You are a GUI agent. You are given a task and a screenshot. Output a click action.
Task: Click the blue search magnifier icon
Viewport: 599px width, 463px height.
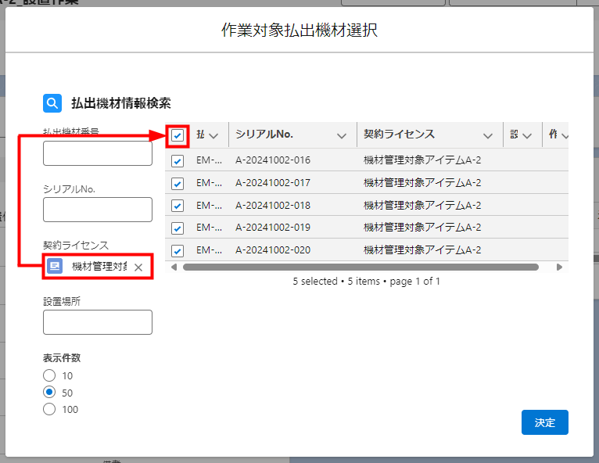(52, 103)
